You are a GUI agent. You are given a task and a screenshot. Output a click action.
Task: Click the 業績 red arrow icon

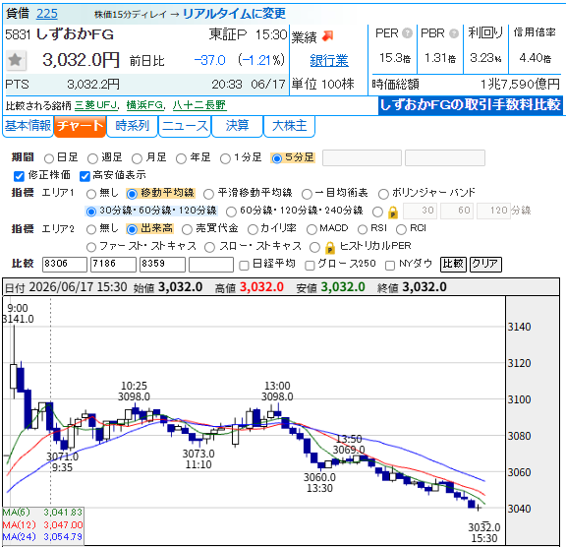[x=328, y=35]
